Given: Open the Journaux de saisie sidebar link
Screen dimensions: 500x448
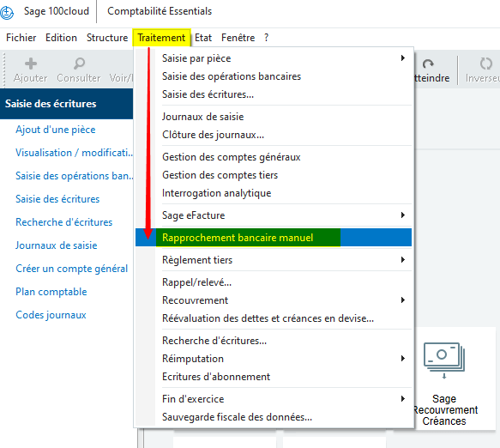Looking at the screenshot, I should coord(56,245).
